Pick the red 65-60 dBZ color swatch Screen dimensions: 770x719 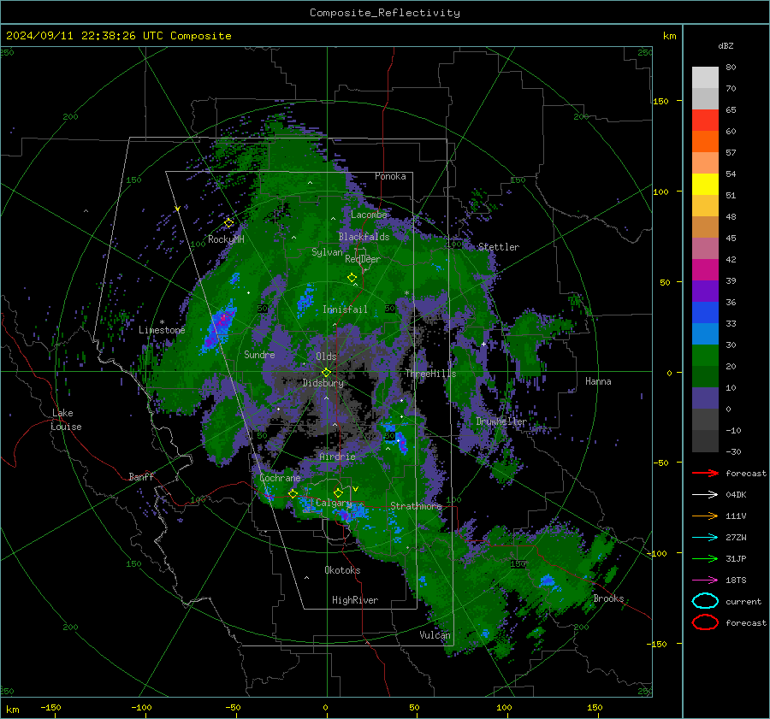[705, 121]
